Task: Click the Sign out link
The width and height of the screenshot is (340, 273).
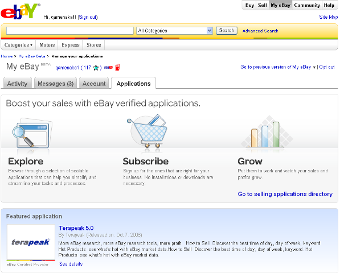Action: tap(88, 17)
